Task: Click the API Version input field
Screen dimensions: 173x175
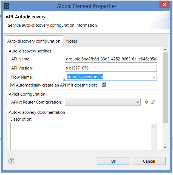Action: [x=111, y=68]
